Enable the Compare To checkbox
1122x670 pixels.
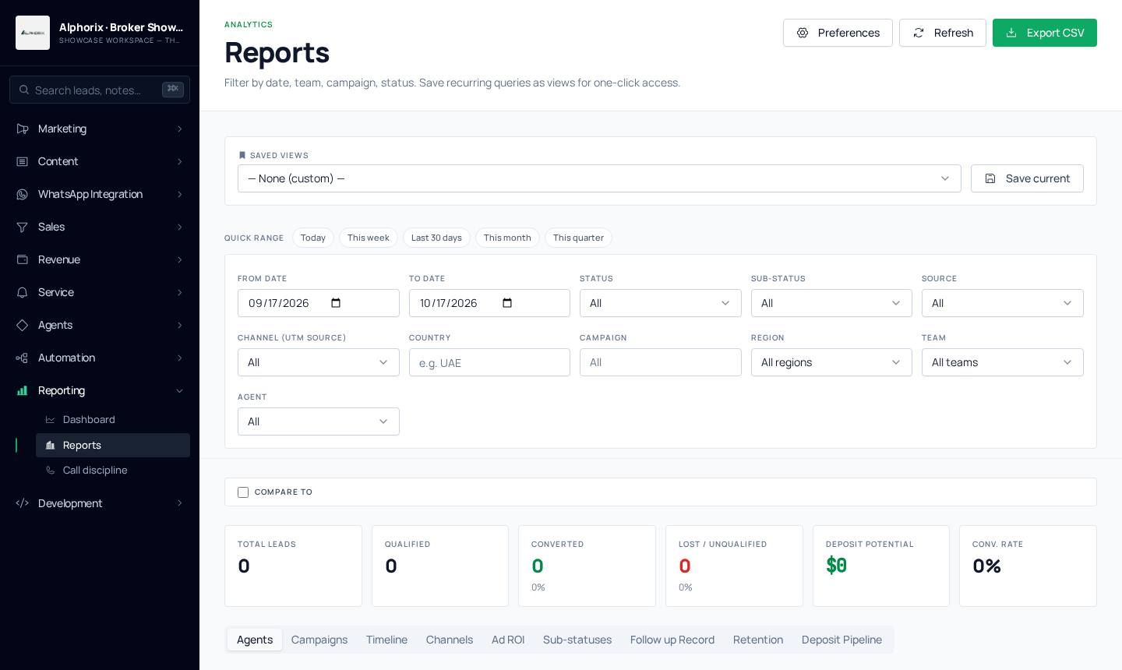coord(243,492)
